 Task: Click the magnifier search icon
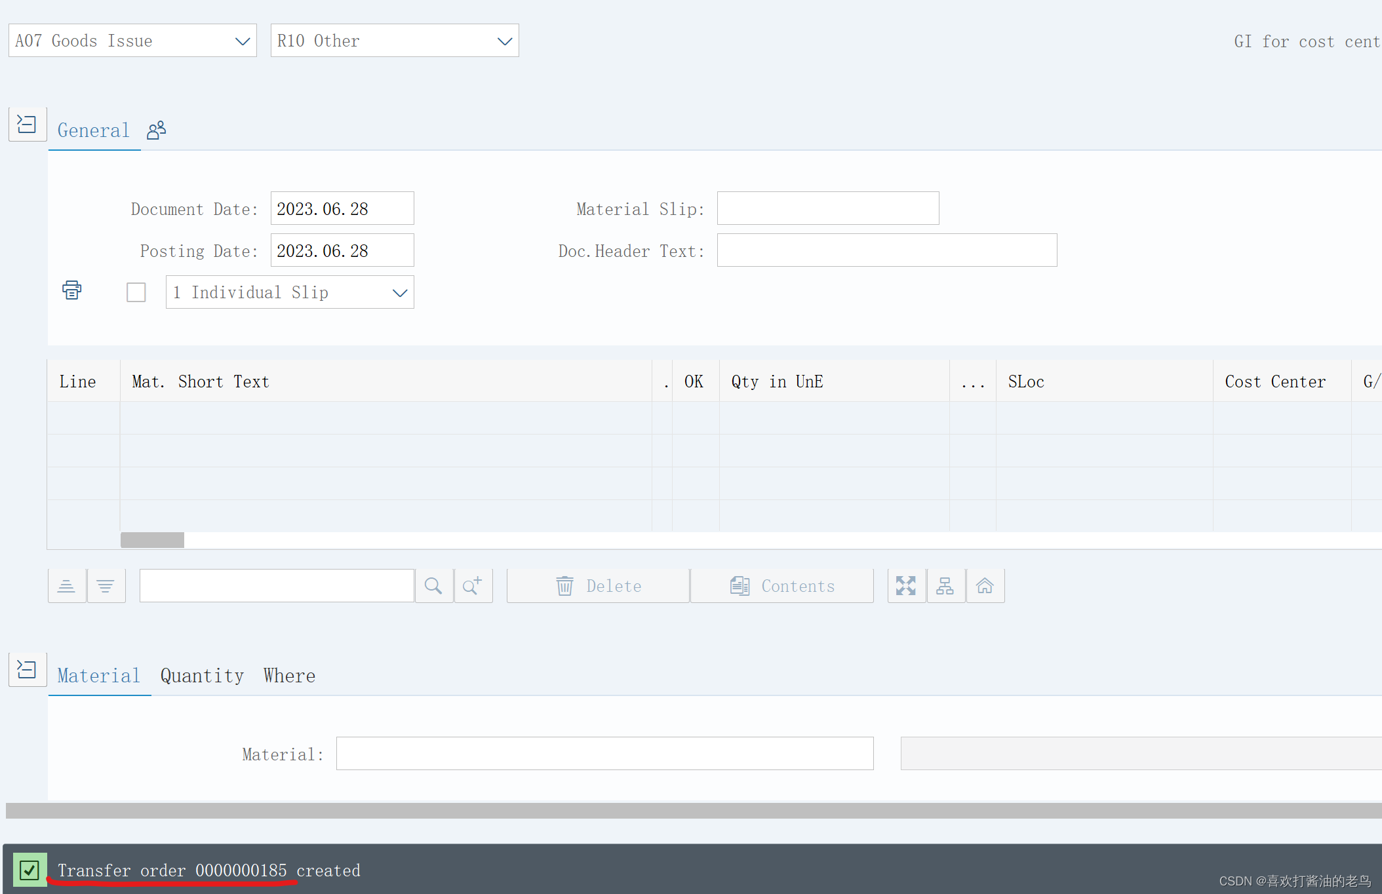433,585
